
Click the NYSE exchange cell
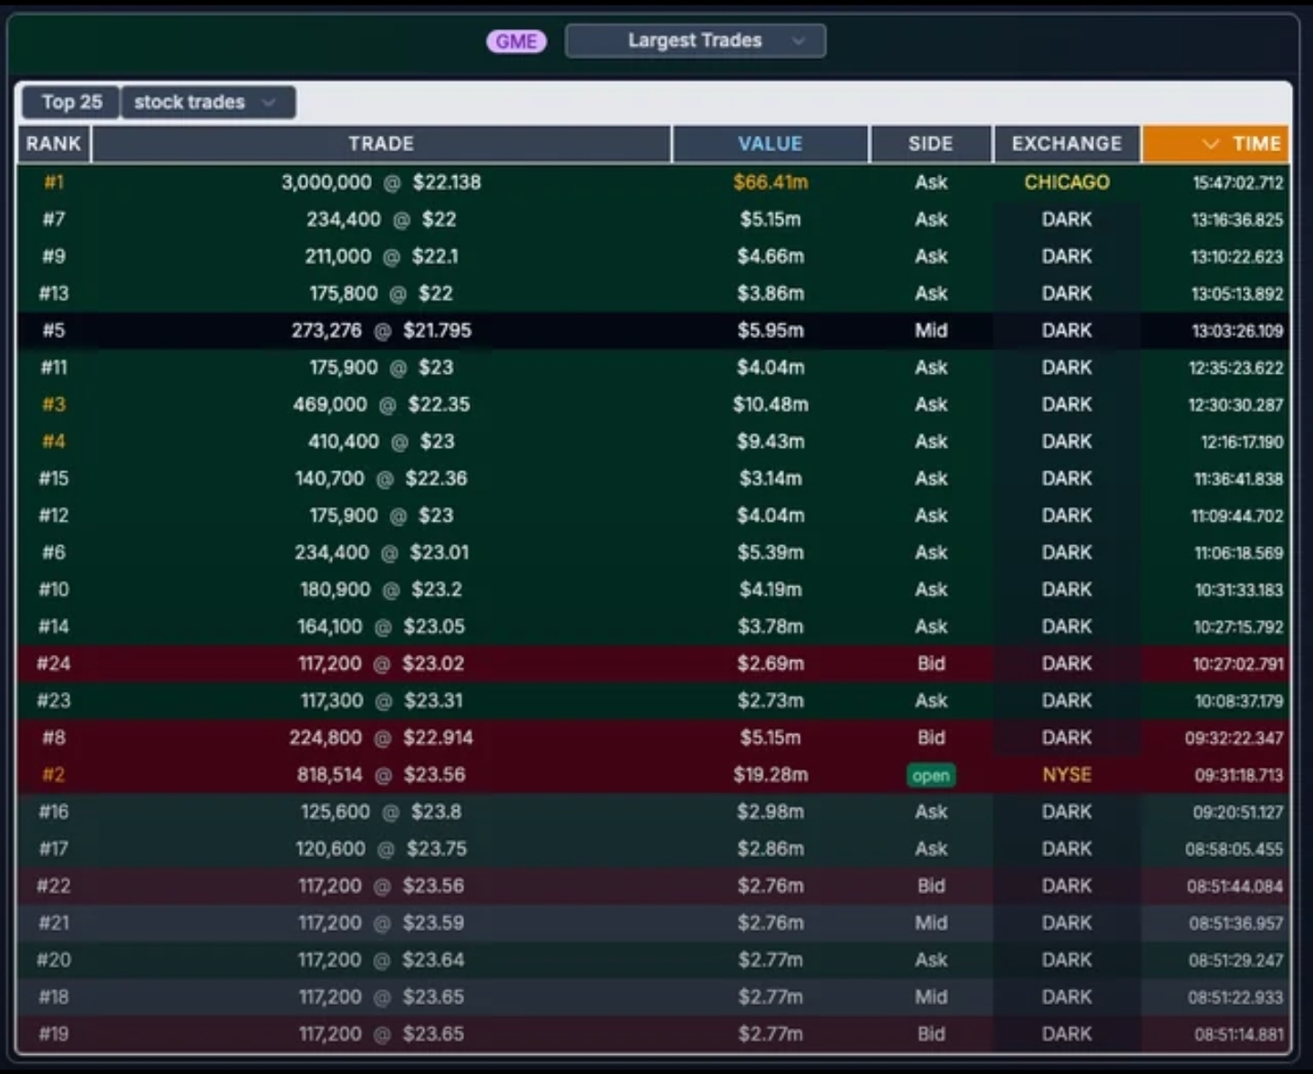[1067, 775]
